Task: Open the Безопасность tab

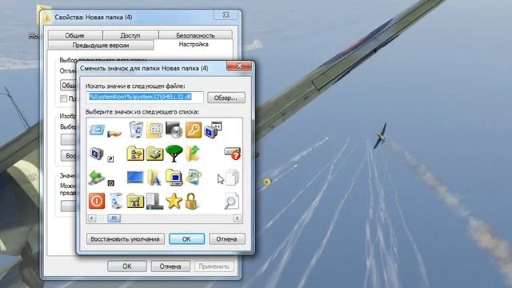Action: pyautogui.click(x=195, y=35)
